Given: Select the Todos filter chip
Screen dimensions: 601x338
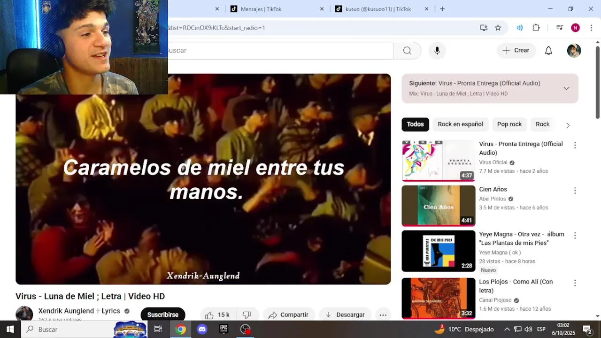Looking at the screenshot, I should coord(415,124).
